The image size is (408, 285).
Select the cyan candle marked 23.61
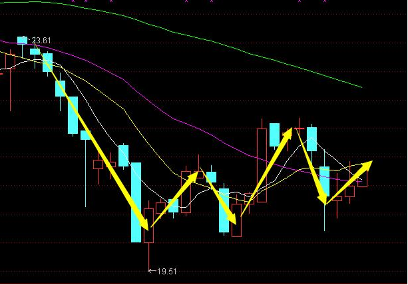coord(22,41)
